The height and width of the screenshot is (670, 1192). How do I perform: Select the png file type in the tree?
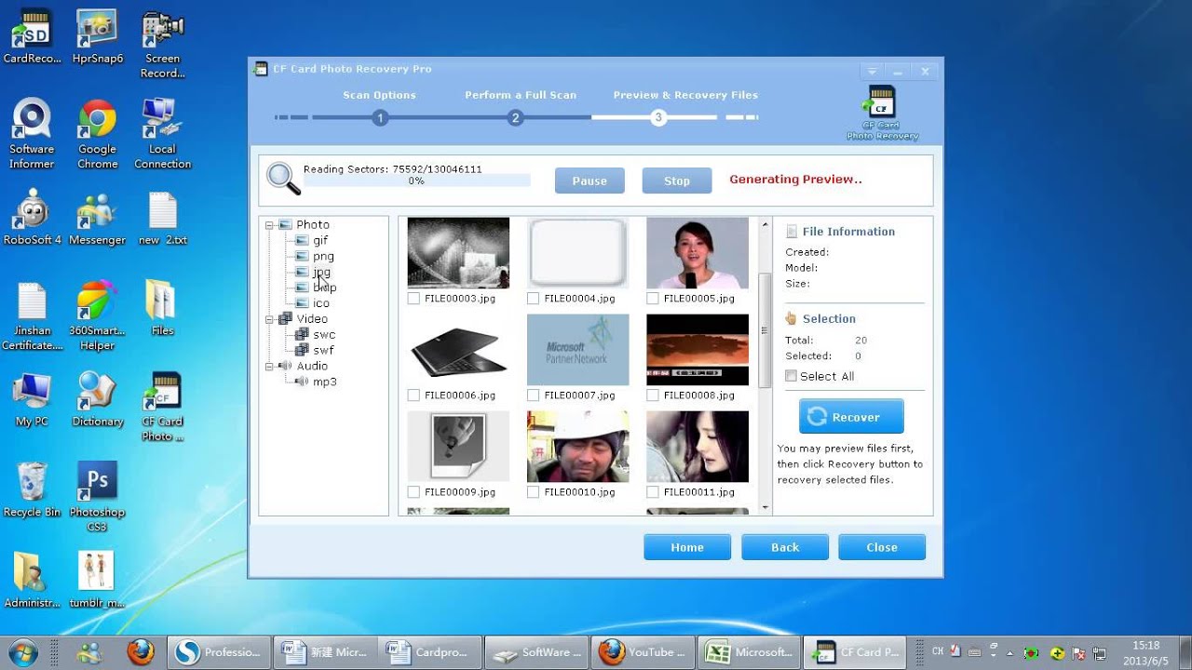point(323,256)
